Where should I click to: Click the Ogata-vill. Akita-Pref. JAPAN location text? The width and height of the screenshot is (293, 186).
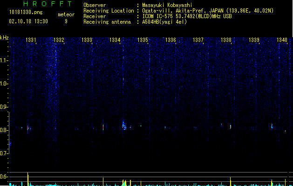[x=208, y=11]
